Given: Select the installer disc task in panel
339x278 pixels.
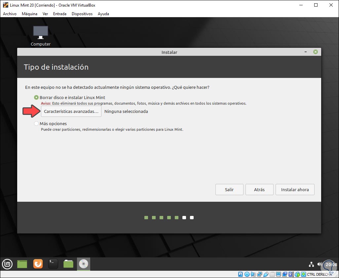Looking at the screenshot, I should coord(84,264).
